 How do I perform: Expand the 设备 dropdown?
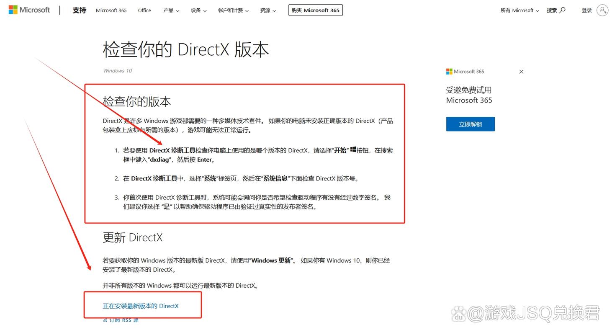(x=199, y=10)
